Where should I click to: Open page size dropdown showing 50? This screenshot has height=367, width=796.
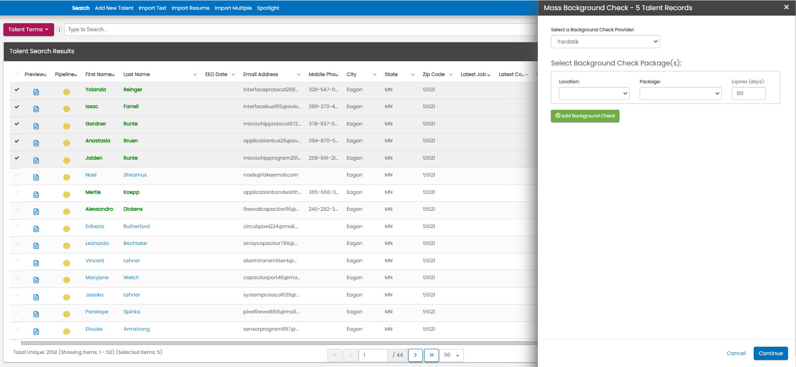pos(451,355)
